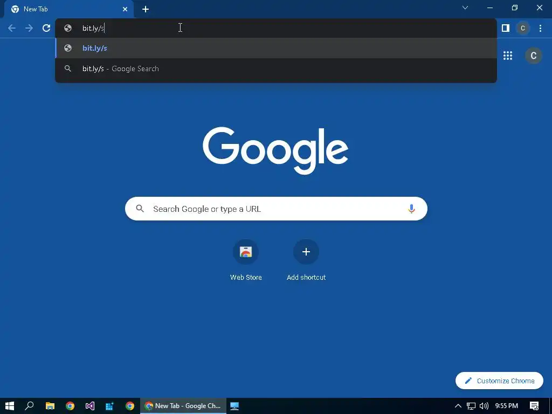Open the blue tiles app in taskbar

coord(109,406)
